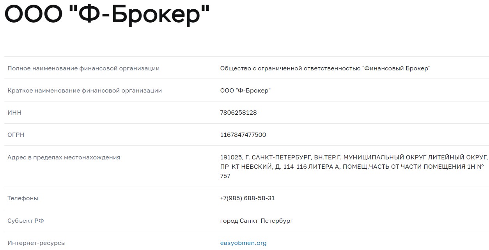This screenshot has height=250, width=489.
Task: Click the words "Общество с ограниченной ответственностью"
Action: coord(290,68)
